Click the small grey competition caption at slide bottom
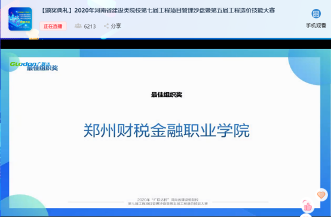331x217 pixels. point(168,201)
